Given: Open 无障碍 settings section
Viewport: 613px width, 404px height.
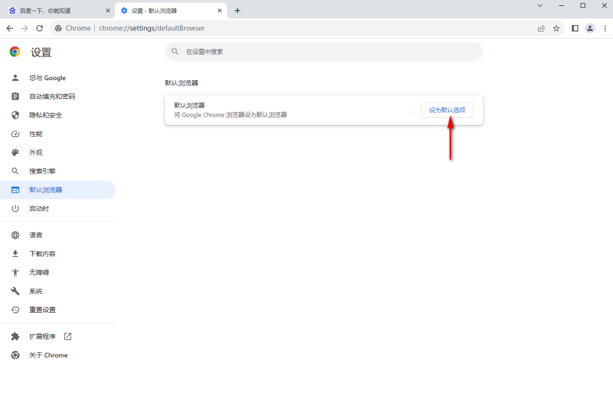Looking at the screenshot, I should pyautogui.click(x=57, y=273).
